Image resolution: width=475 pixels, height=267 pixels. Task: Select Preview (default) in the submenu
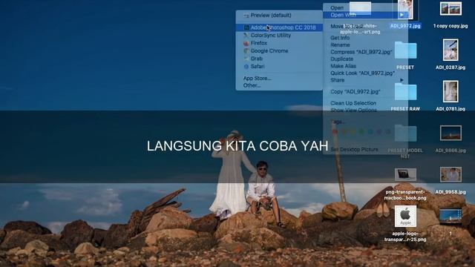pyautogui.click(x=279, y=15)
